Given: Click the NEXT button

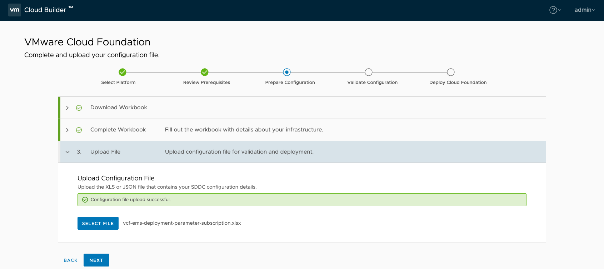Looking at the screenshot, I should point(96,260).
